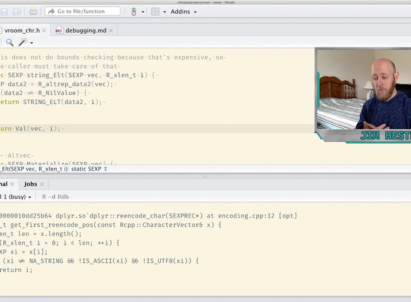
Task: Switch to the Jobs tab
Action: 30,184
